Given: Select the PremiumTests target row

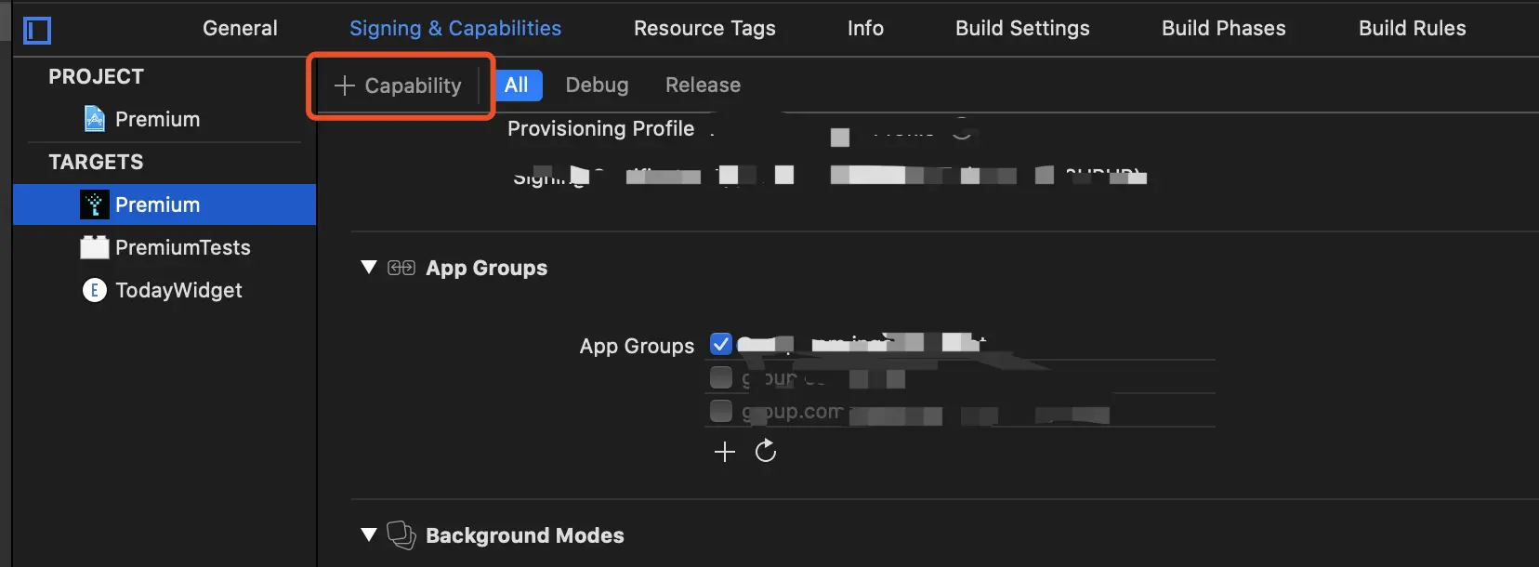Looking at the screenshot, I should point(182,247).
